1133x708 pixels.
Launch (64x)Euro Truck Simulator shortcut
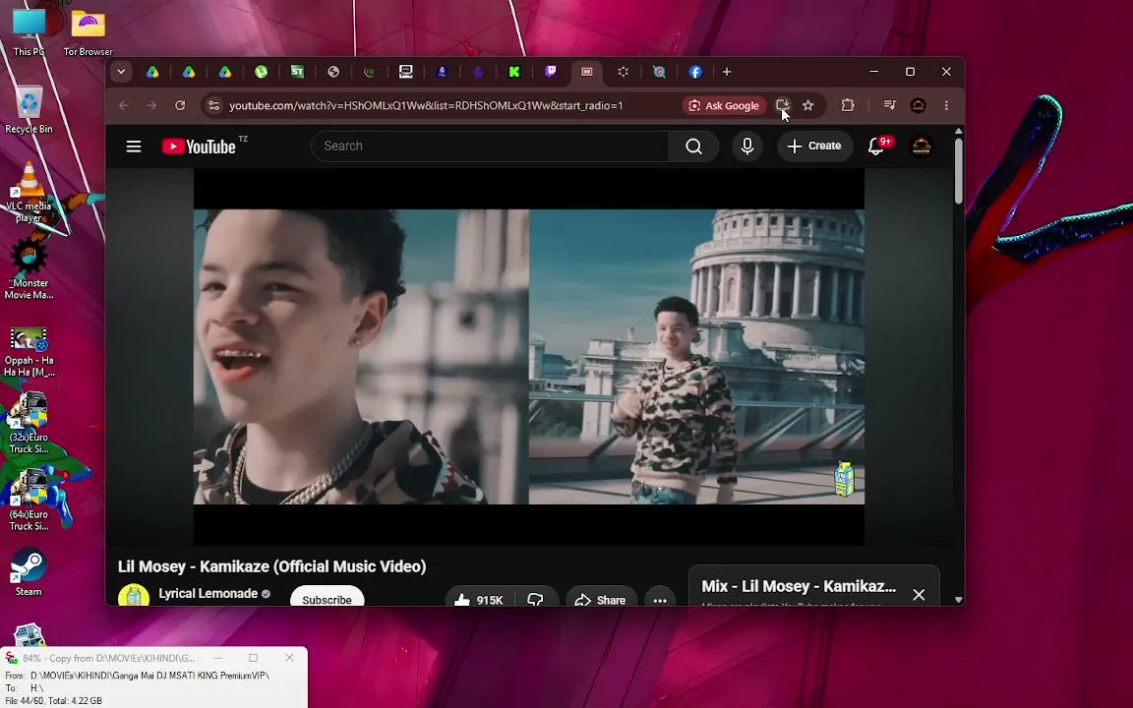(x=29, y=500)
